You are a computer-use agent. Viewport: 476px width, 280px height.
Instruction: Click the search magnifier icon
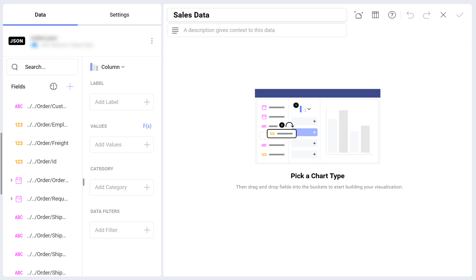click(x=15, y=67)
